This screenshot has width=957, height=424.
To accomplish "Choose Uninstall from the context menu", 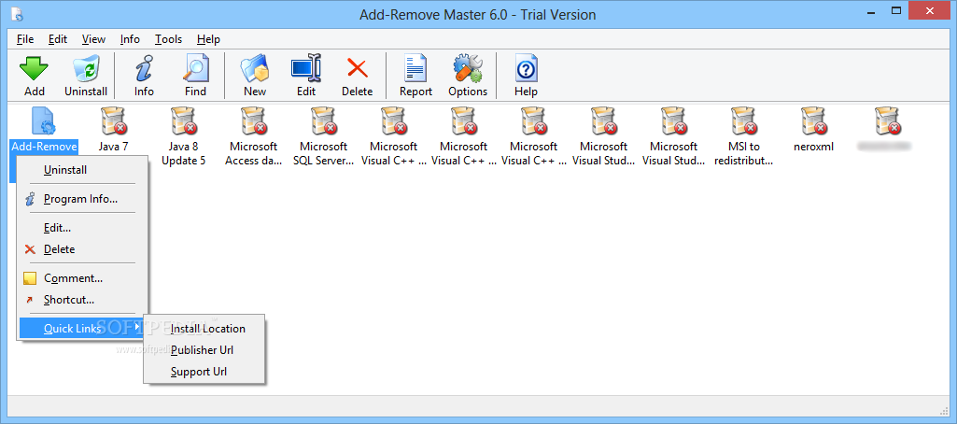I will 81,170.
